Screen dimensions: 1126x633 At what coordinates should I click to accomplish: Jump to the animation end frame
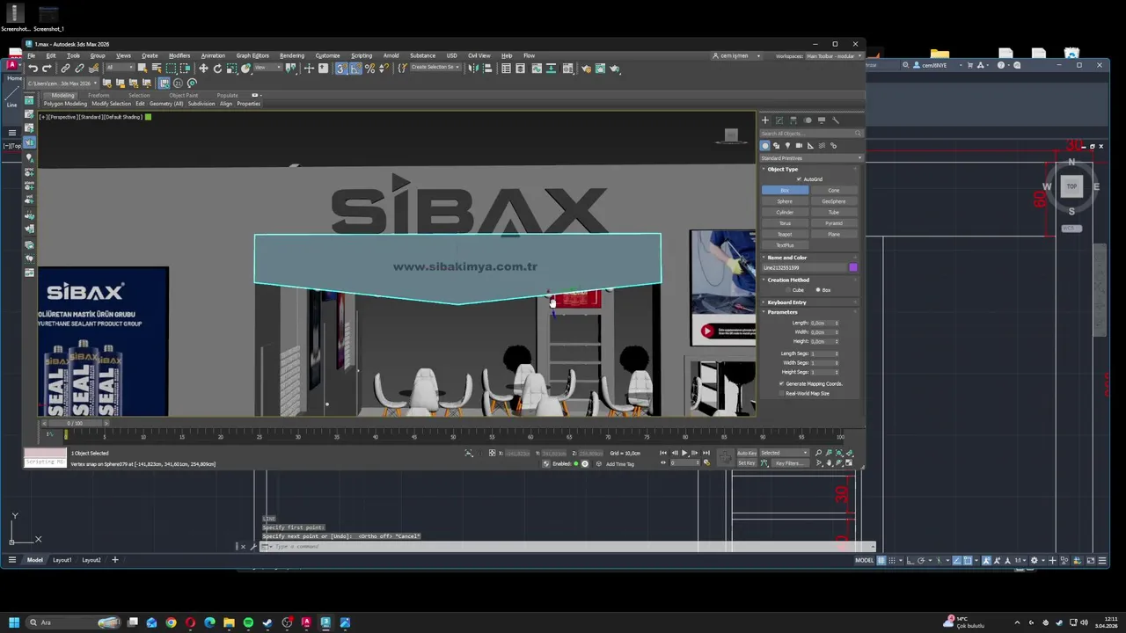[706, 453]
